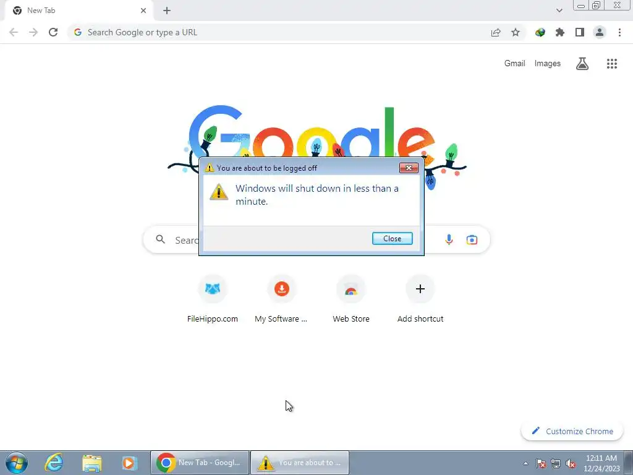This screenshot has width=633, height=475.
Task: Close the New Tab tab
Action: coord(143,11)
